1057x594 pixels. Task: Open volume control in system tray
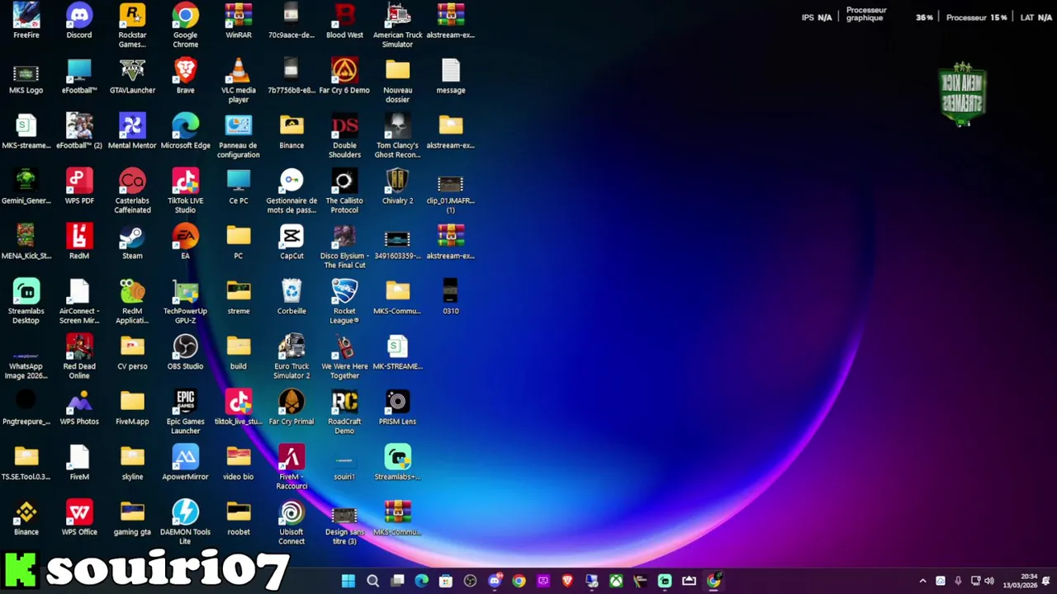coord(989,581)
